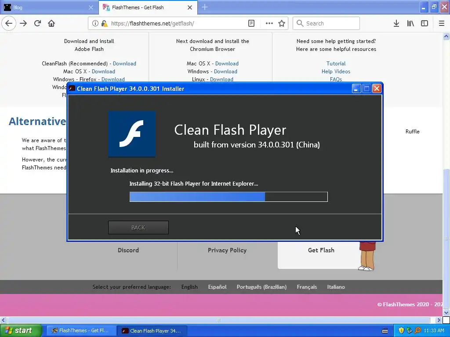Open the Discord footer tab
This screenshot has height=337, width=450.
[128, 250]
